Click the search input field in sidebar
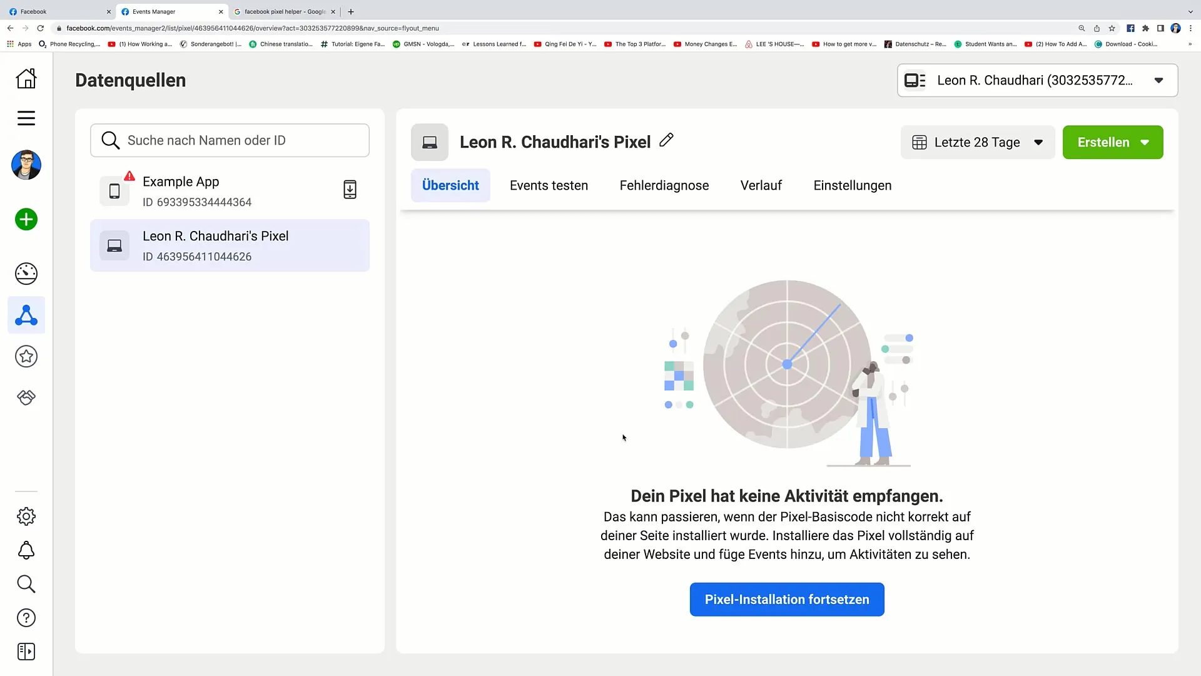The height and width of the screenshot is (676, 1201). (230, 140)
